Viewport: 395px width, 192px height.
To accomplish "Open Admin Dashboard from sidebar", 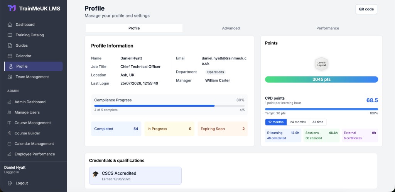I will click(x=33, y=102).
